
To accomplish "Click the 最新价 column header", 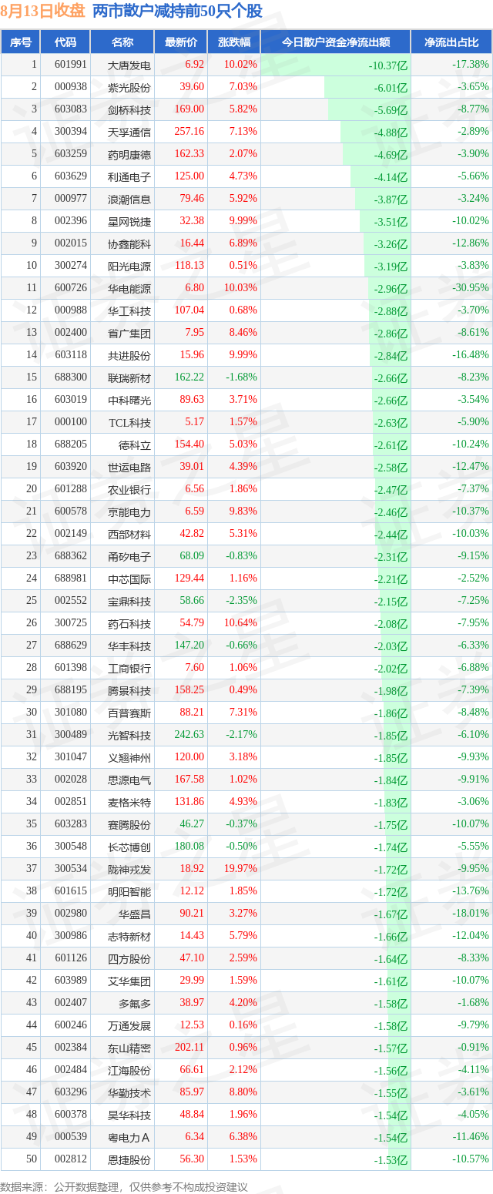I will click(x=181, y=42).
